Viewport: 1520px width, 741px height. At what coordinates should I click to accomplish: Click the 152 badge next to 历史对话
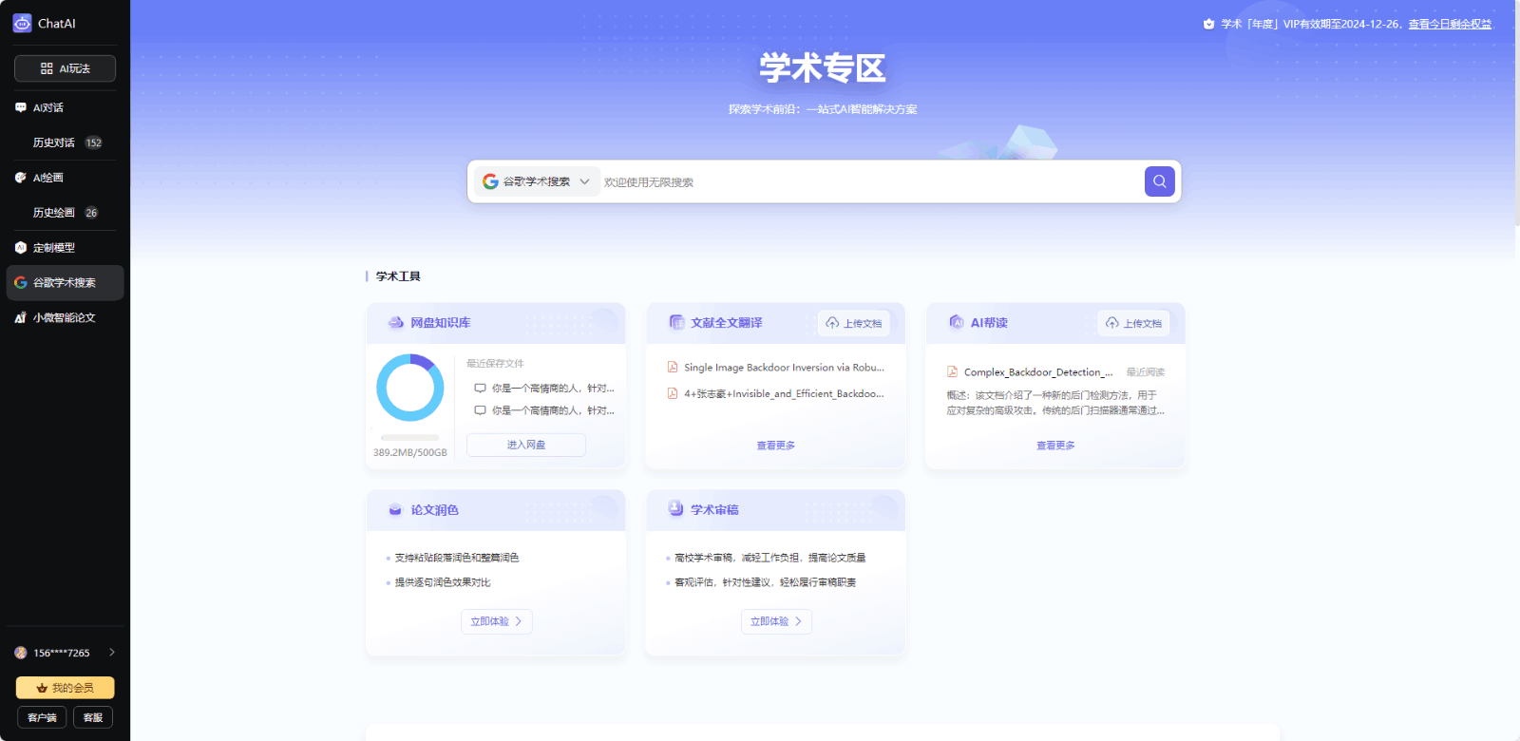click(x=93, y=142)
